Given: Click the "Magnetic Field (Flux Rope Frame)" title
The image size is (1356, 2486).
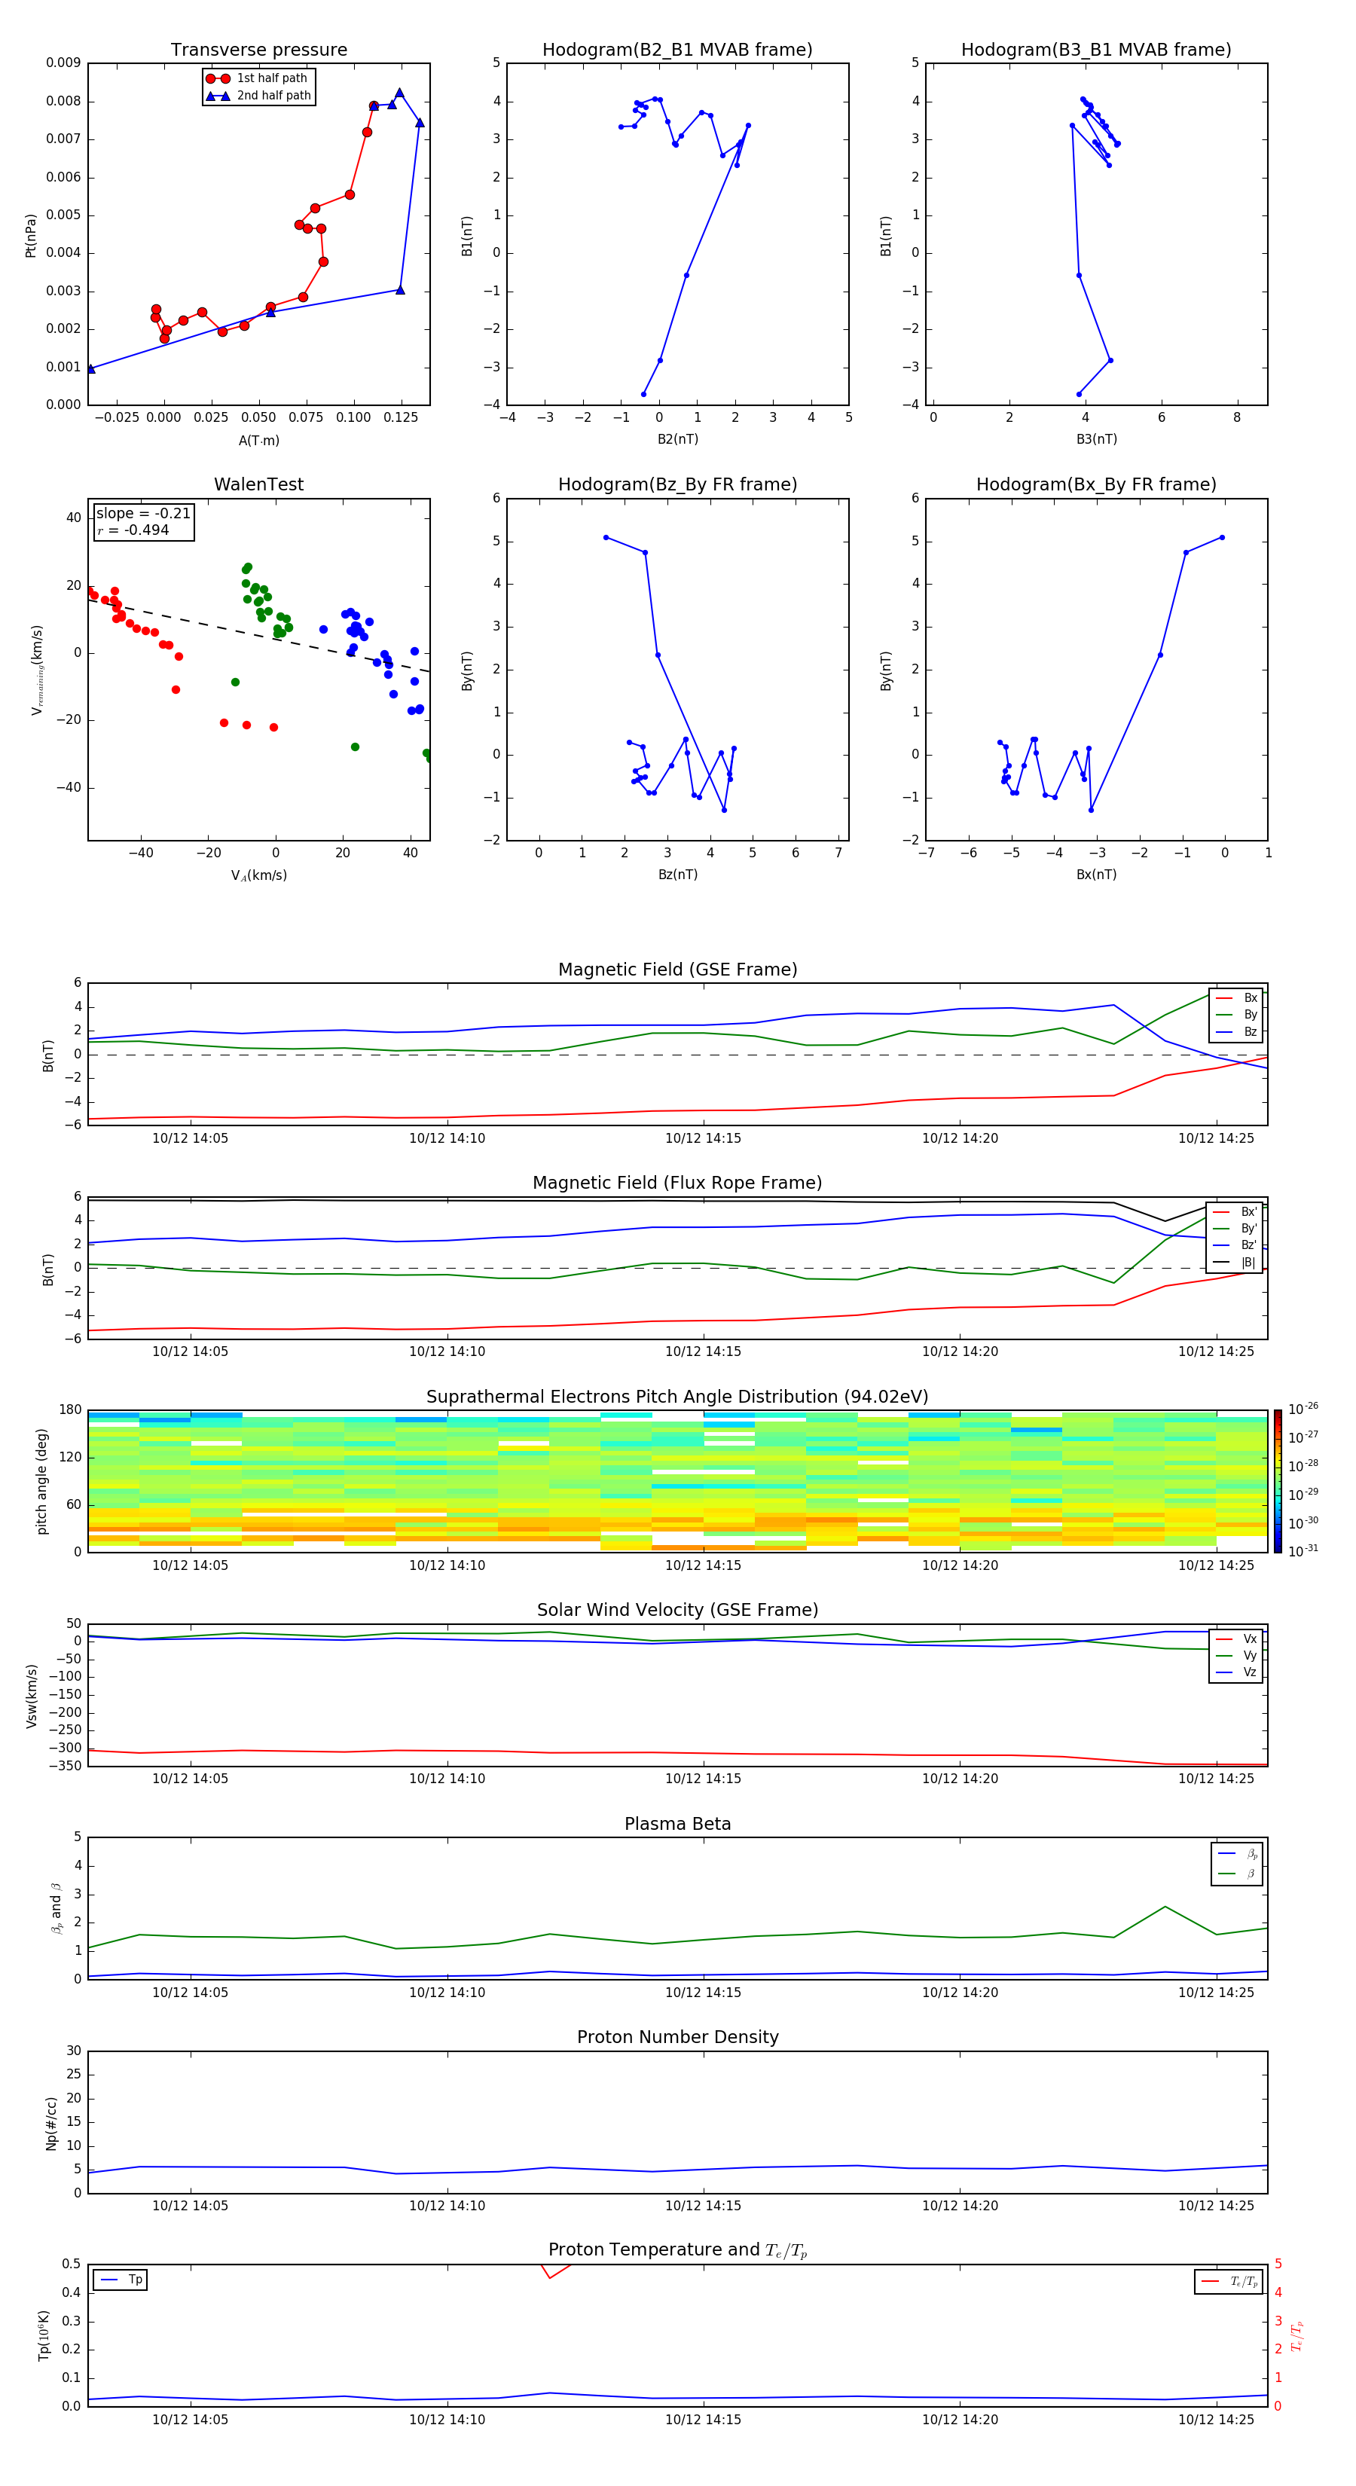Looking at the screenshot, I should point(677,1183).
